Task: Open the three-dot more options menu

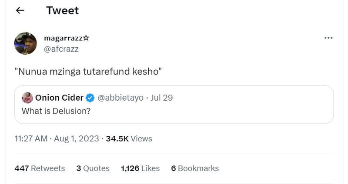Action: tap(328, 38)
